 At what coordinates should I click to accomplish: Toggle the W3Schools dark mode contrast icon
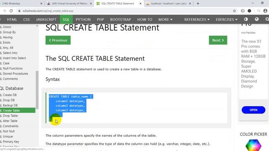pos(246,19)
